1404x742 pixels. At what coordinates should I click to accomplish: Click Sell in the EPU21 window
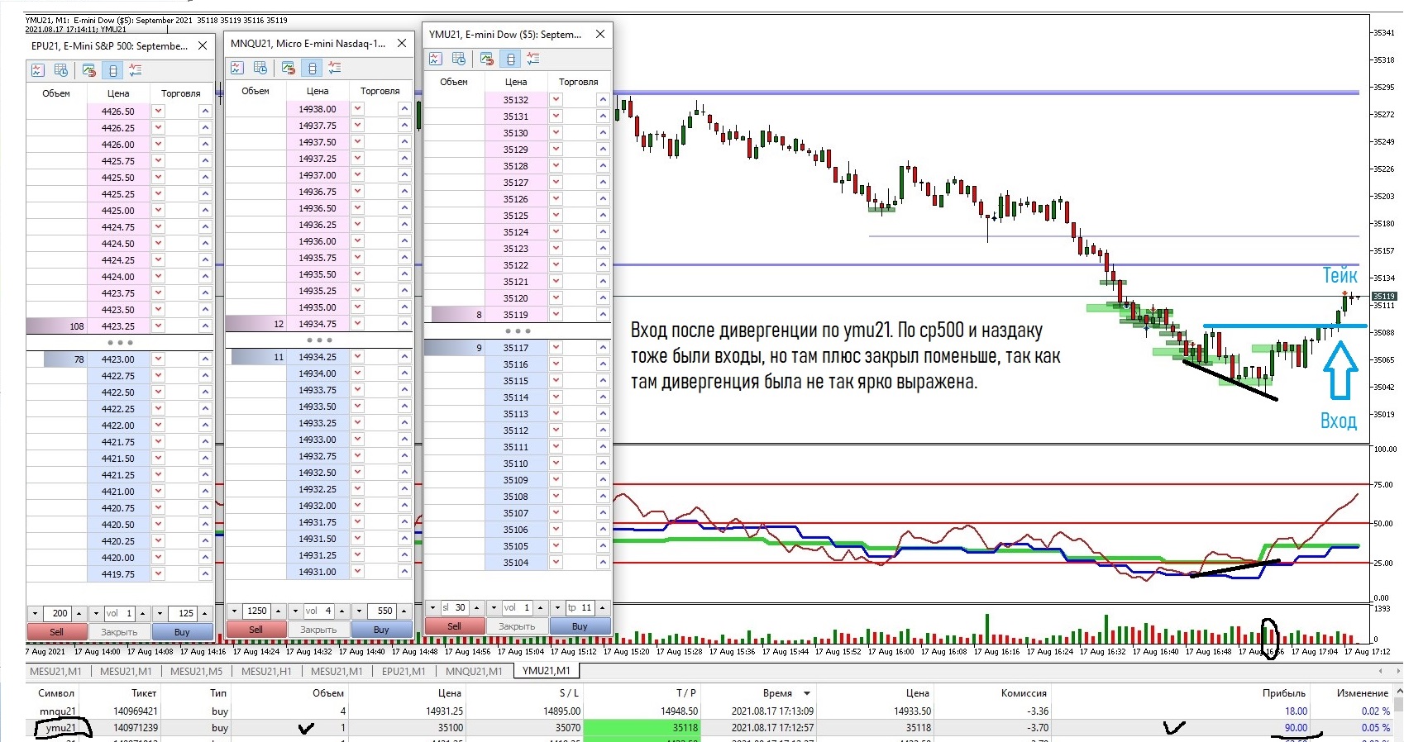56,632
